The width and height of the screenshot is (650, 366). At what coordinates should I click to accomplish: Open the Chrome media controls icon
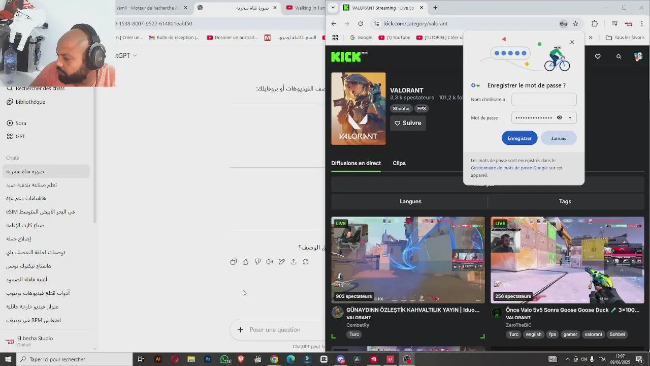[614, 23]
